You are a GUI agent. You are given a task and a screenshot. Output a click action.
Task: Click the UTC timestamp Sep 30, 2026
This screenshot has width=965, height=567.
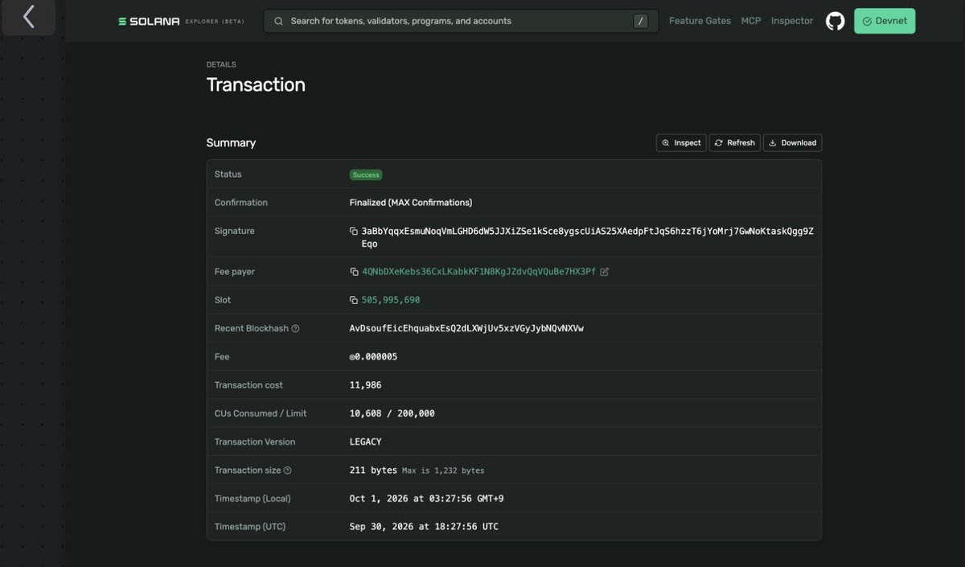click(424, 527)
